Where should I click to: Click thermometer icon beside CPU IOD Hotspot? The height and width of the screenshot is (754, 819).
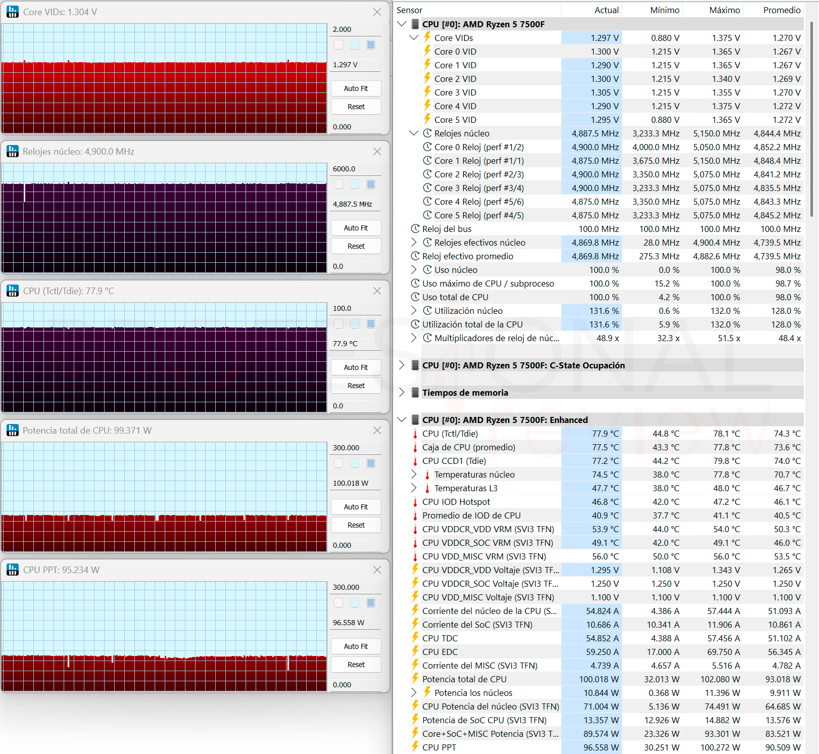click(x=415, y=502)
